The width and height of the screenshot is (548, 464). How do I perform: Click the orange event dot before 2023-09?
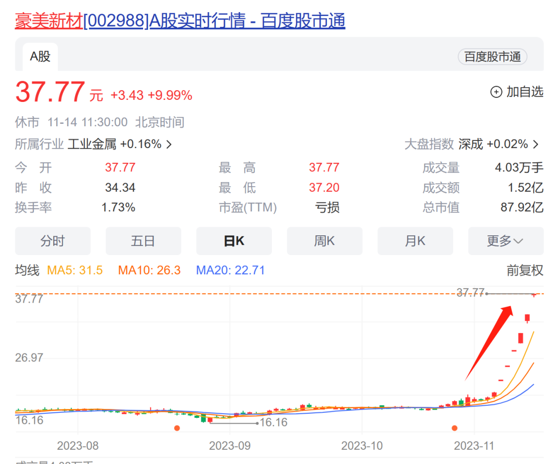coord(177,428)
